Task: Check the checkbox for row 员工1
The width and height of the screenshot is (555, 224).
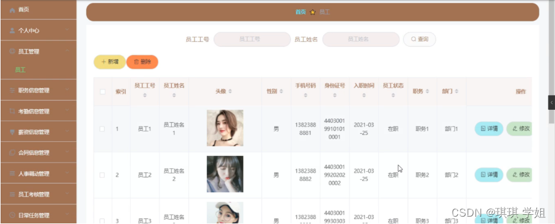Action: (102, 129)
